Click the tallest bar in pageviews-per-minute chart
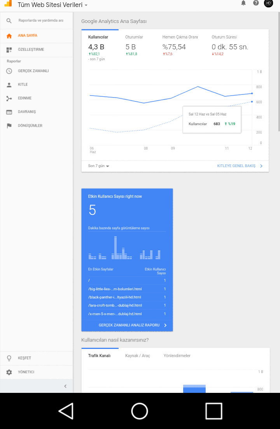 (x=115, y=248)
